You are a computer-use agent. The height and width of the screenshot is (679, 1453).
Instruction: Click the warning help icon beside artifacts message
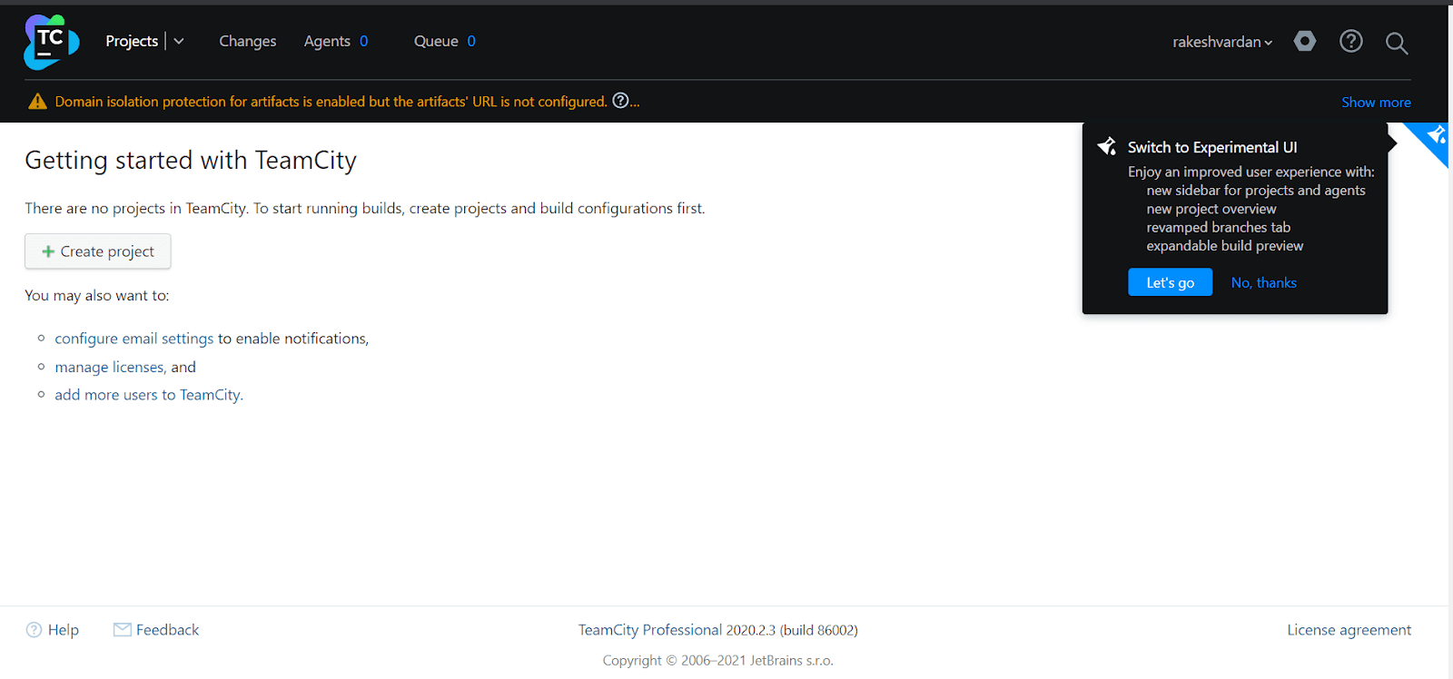pyautogui.click(x=620, y=101)
